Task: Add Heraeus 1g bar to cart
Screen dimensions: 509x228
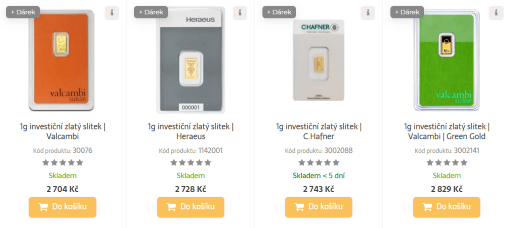Action: [x=190, y=207]
